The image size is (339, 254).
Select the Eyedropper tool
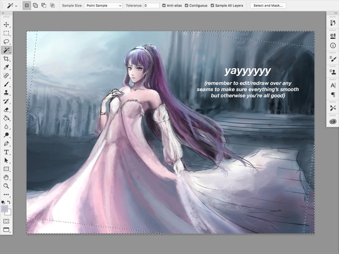pyautogui.click(x=6, y=67)
